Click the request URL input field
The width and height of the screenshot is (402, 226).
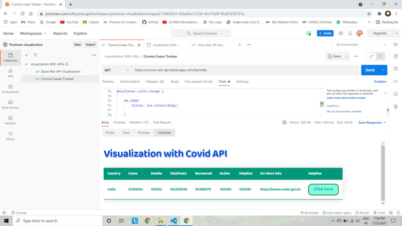(x=246, y=70)
